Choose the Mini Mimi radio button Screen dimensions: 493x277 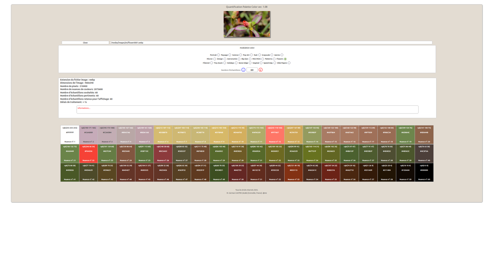263,59
